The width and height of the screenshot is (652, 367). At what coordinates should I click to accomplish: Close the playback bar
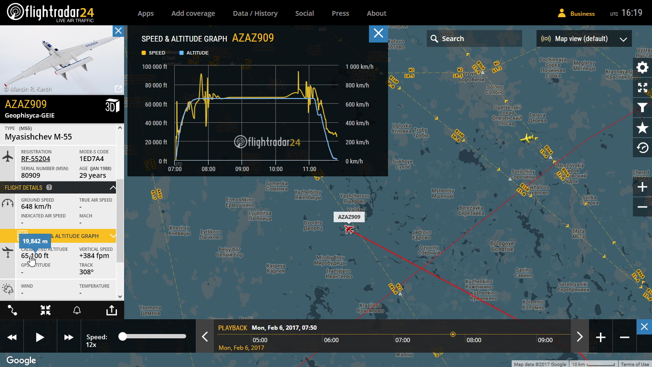point(644,327)
